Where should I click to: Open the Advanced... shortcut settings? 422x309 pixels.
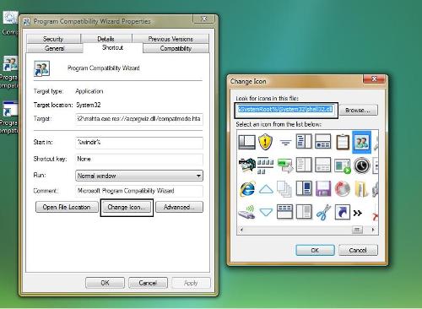(179, 207)
